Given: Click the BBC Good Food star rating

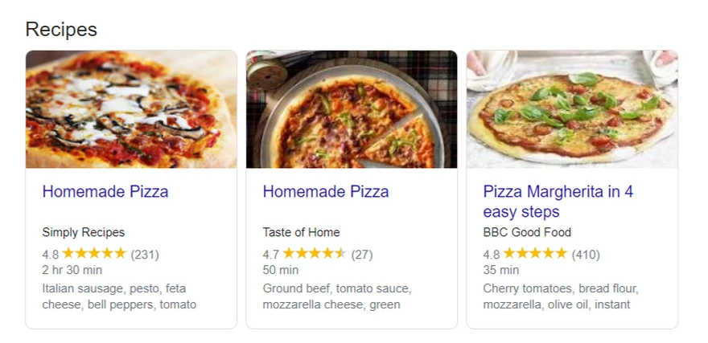Looking at the screenshot, I should (535, 254).
